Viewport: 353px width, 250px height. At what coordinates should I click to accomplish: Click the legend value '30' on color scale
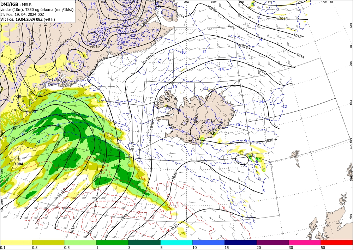click(x=291, y=248)
